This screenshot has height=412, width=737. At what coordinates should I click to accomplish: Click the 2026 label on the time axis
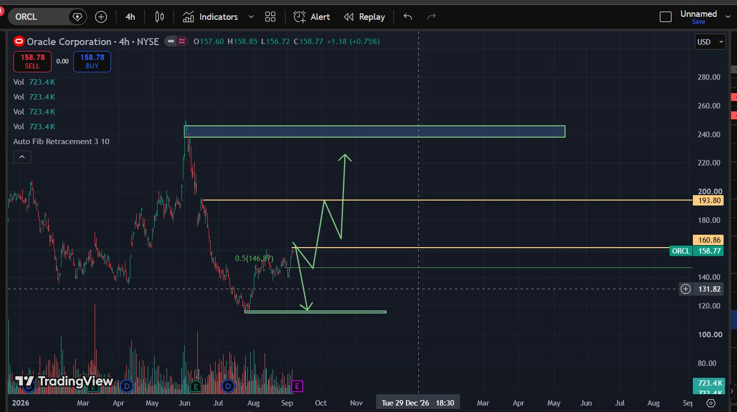(x=21, y=403)
